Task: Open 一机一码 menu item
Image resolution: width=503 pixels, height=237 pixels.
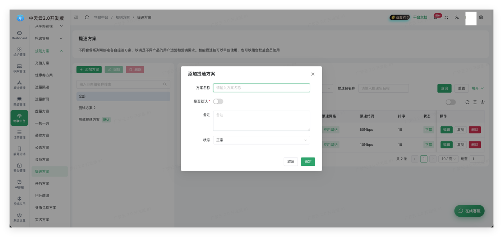Action: tap(50, 123)
